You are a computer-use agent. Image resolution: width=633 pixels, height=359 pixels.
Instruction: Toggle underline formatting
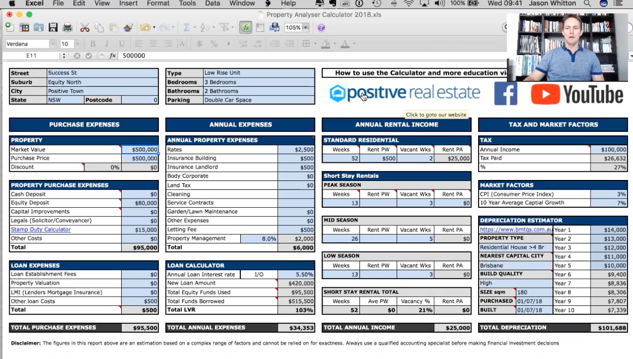(122, 44)
